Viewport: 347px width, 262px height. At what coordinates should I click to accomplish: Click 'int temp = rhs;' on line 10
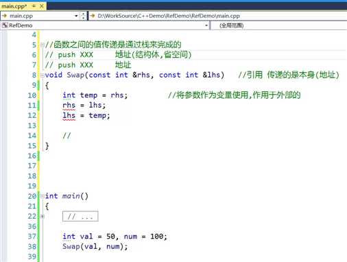coord(95,95)
